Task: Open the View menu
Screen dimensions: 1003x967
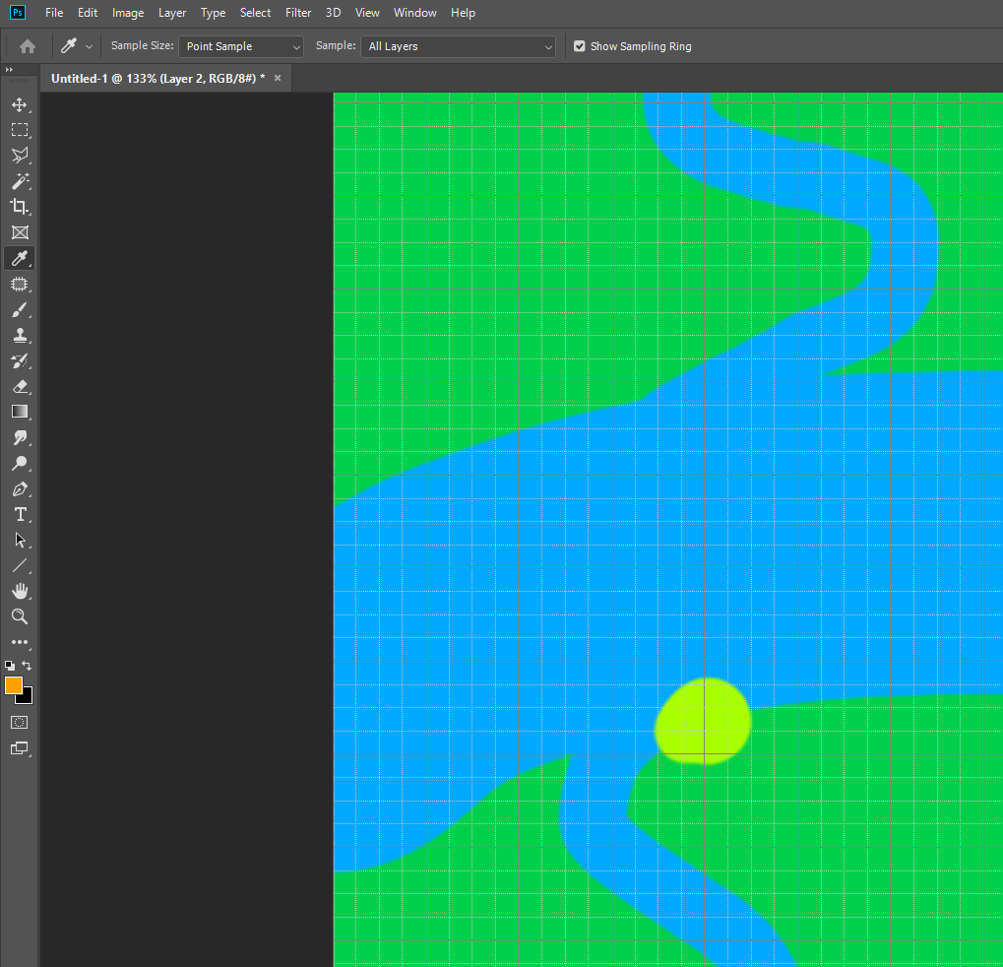Action: [367, 13]
